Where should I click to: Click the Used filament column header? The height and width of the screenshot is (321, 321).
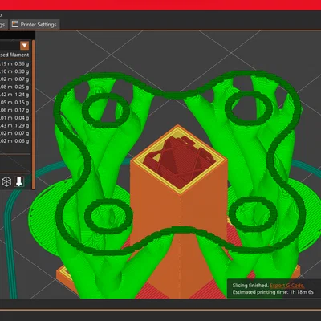pos(14,55)
